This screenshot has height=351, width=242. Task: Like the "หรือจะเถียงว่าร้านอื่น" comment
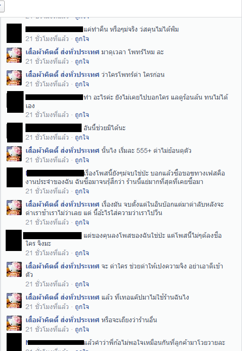point(82,329)
